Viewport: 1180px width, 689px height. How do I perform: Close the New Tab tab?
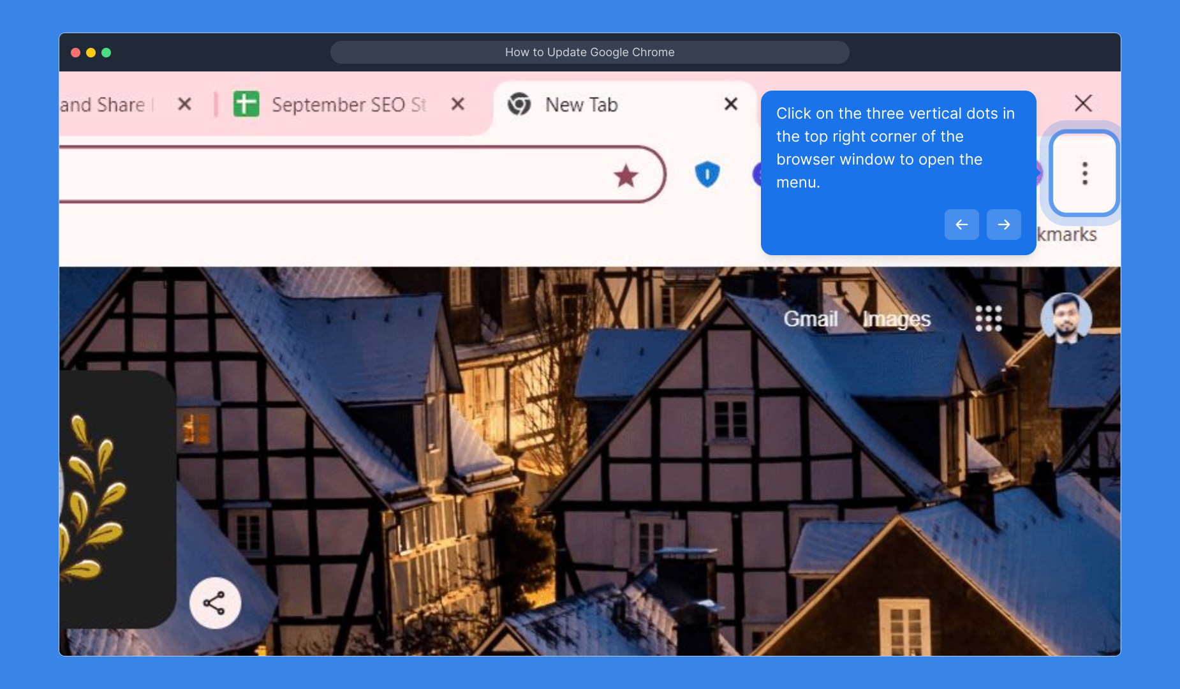coord(731,104)
